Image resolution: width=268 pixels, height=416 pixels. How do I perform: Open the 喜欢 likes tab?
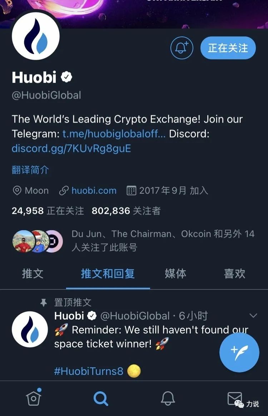pyautogui.click(x=234, y=273)
